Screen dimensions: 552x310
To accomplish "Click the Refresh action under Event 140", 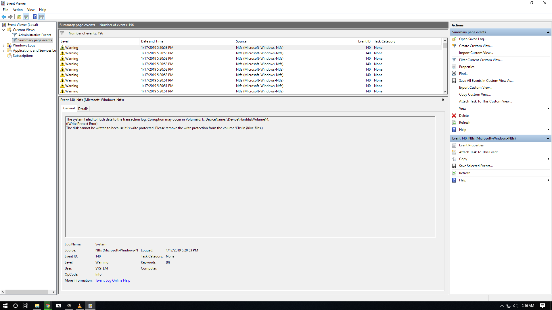I will point(465,173).
